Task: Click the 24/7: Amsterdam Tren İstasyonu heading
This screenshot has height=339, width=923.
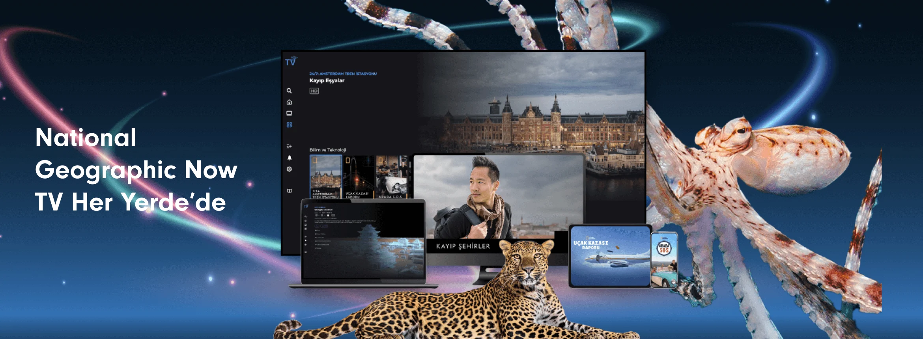Action: (x=343, y=74)
